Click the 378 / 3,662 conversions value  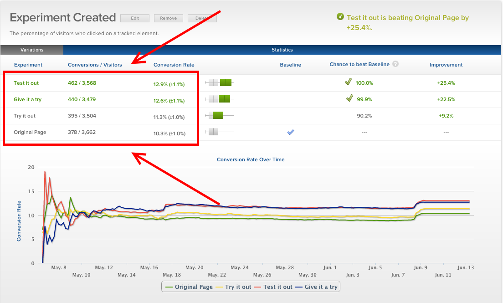(82, 132)
